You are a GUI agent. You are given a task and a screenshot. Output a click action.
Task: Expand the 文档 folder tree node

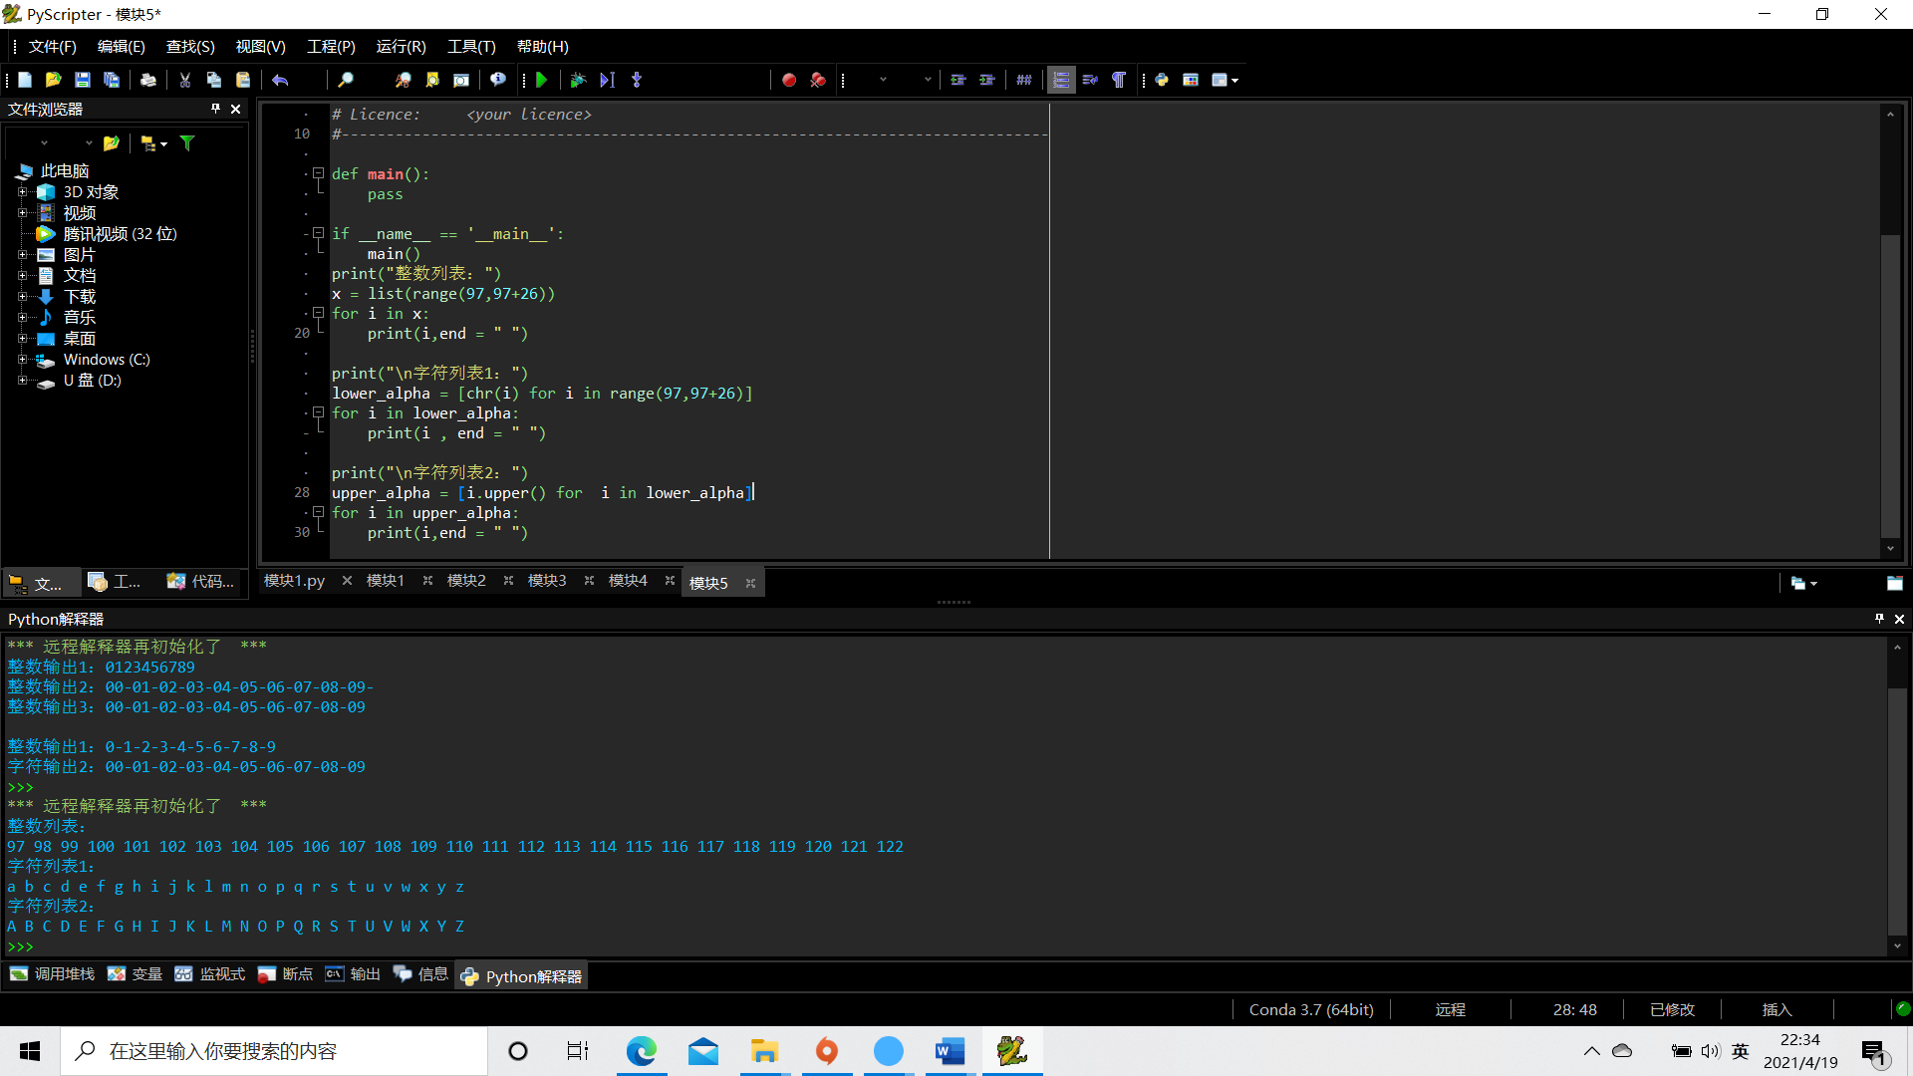(22, 276)
